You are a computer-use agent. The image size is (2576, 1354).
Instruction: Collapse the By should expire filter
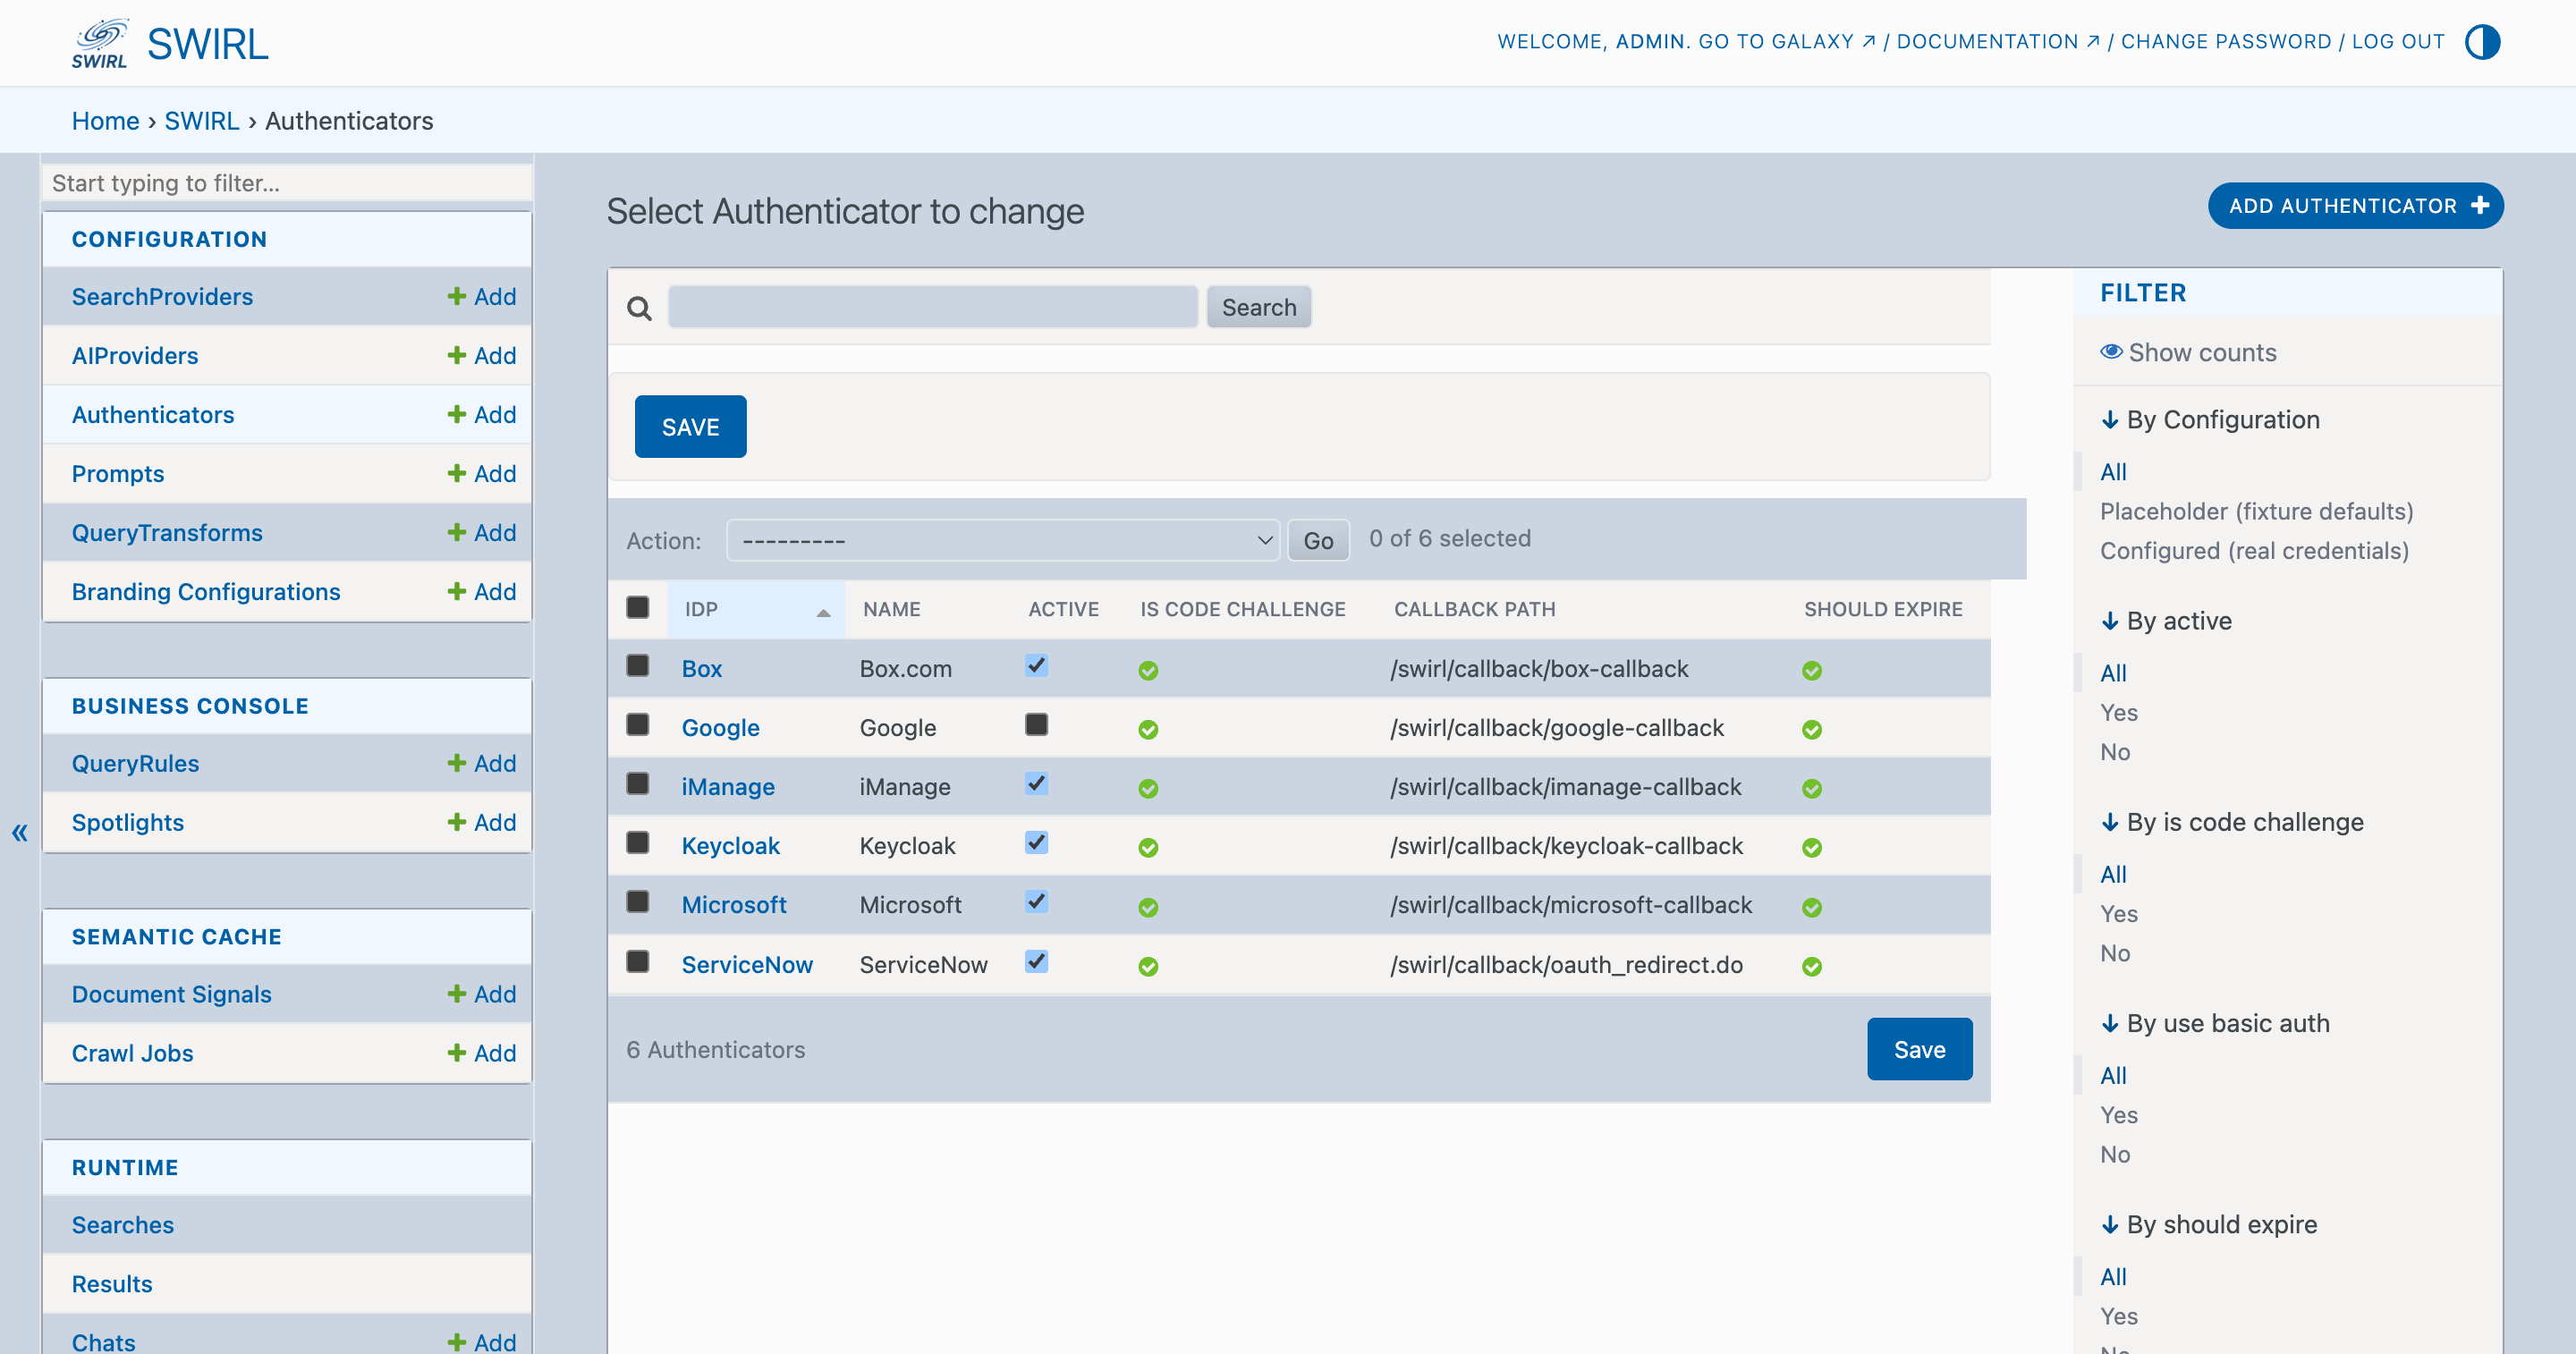point(2209,1224)
